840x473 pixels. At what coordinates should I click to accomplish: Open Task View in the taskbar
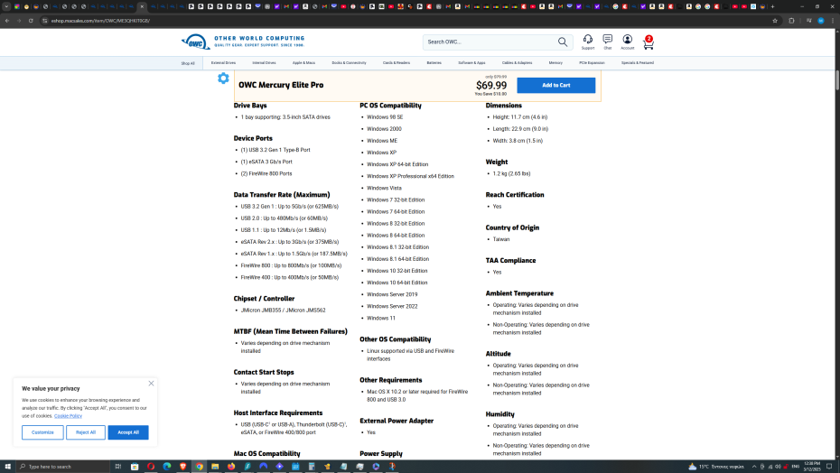118,467
